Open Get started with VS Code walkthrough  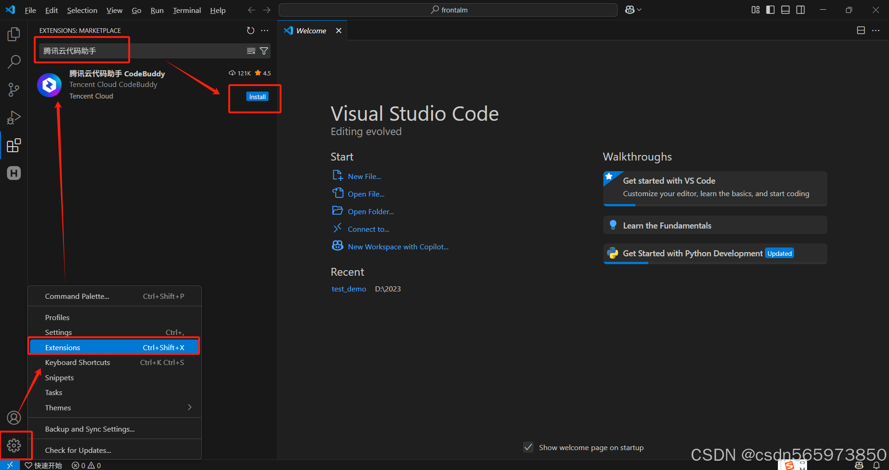715,188
